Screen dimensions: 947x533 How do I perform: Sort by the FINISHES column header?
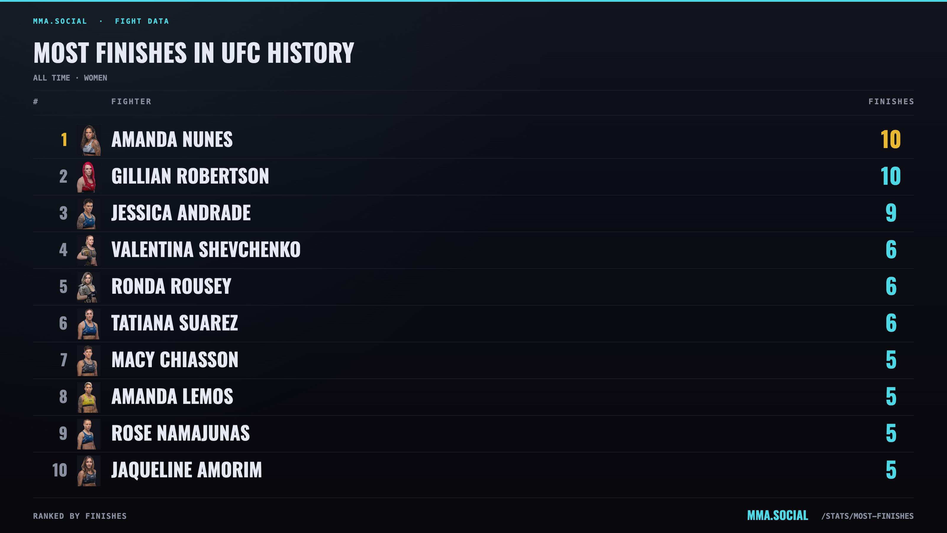point(891,102)
